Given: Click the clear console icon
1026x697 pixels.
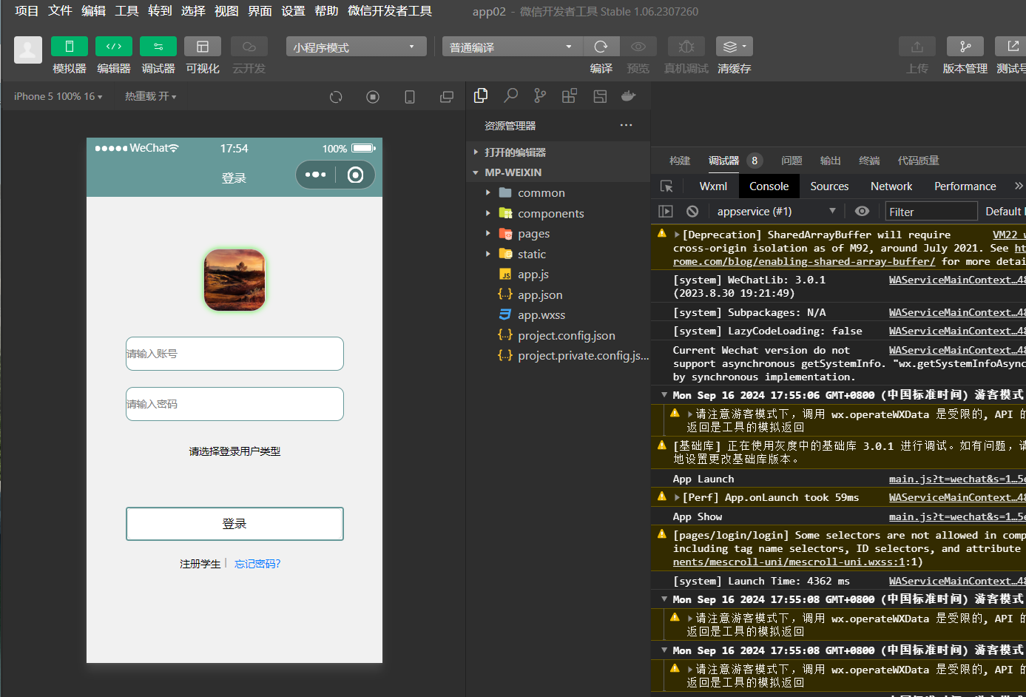Looking at the screenshot, I should point(692,212).
